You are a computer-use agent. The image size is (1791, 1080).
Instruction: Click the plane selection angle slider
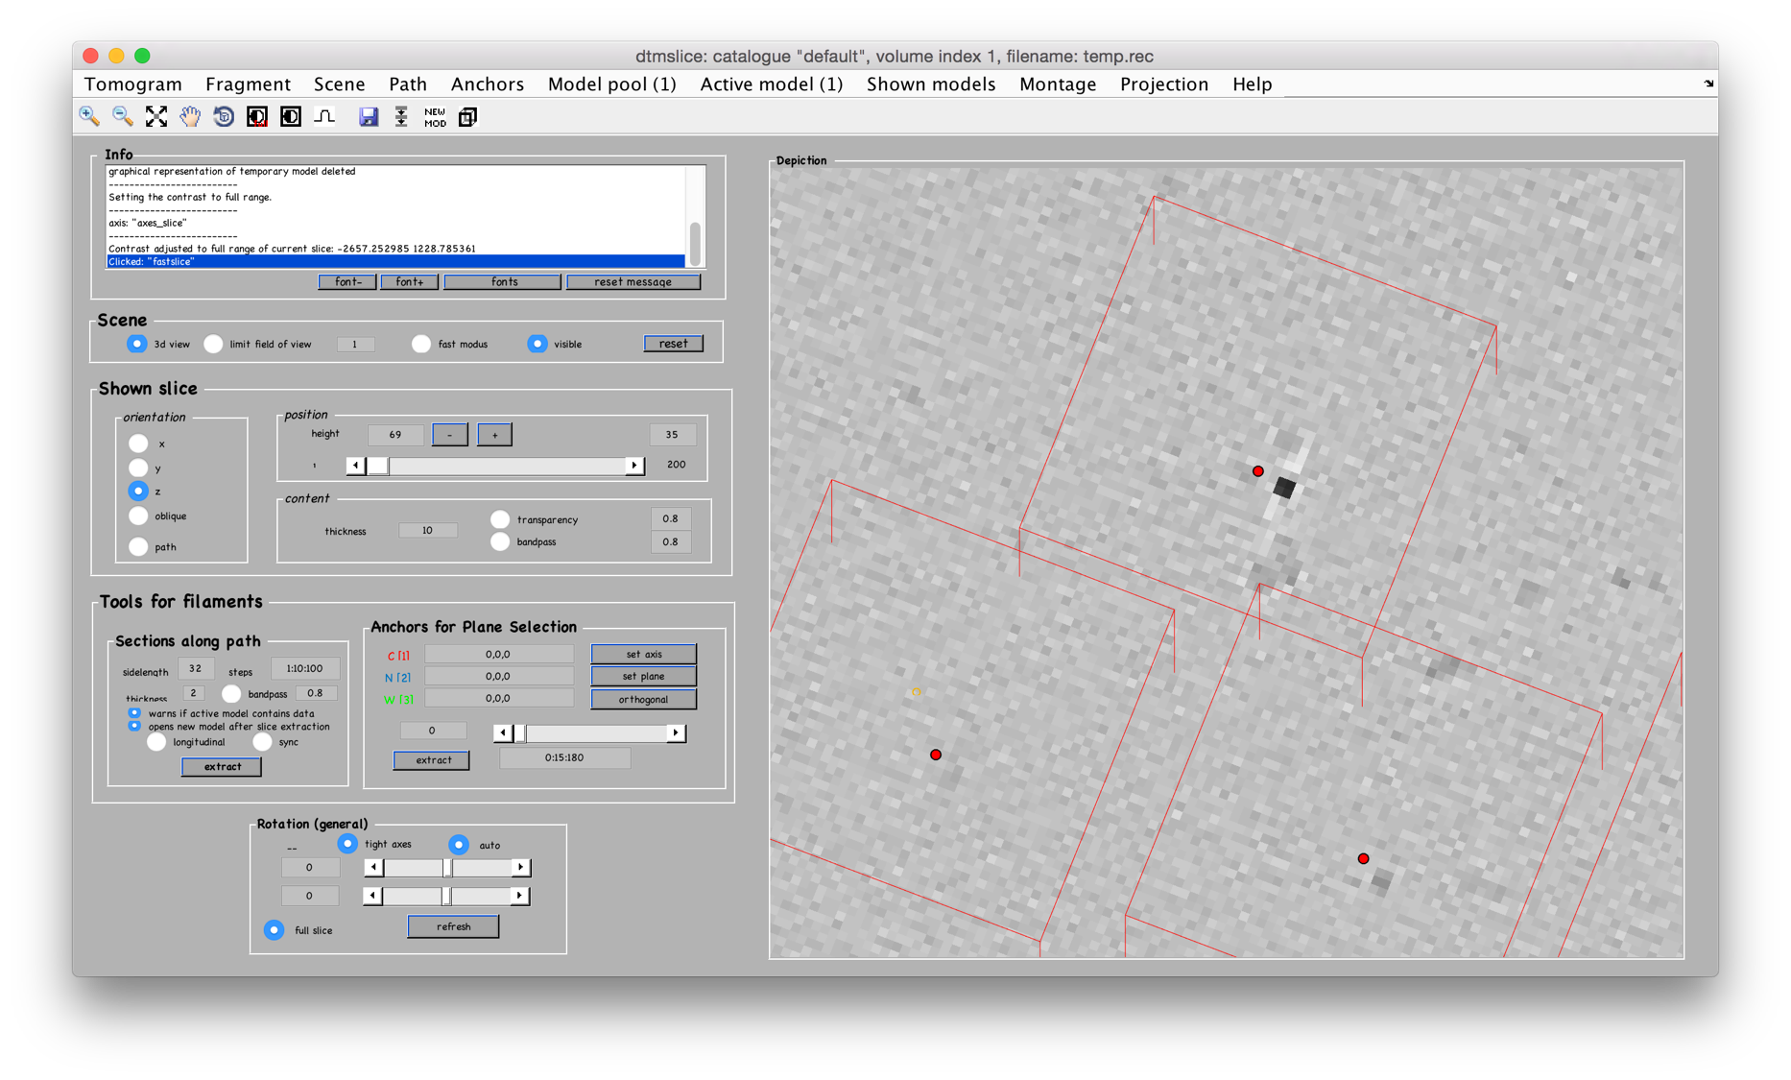coord(589,733)
